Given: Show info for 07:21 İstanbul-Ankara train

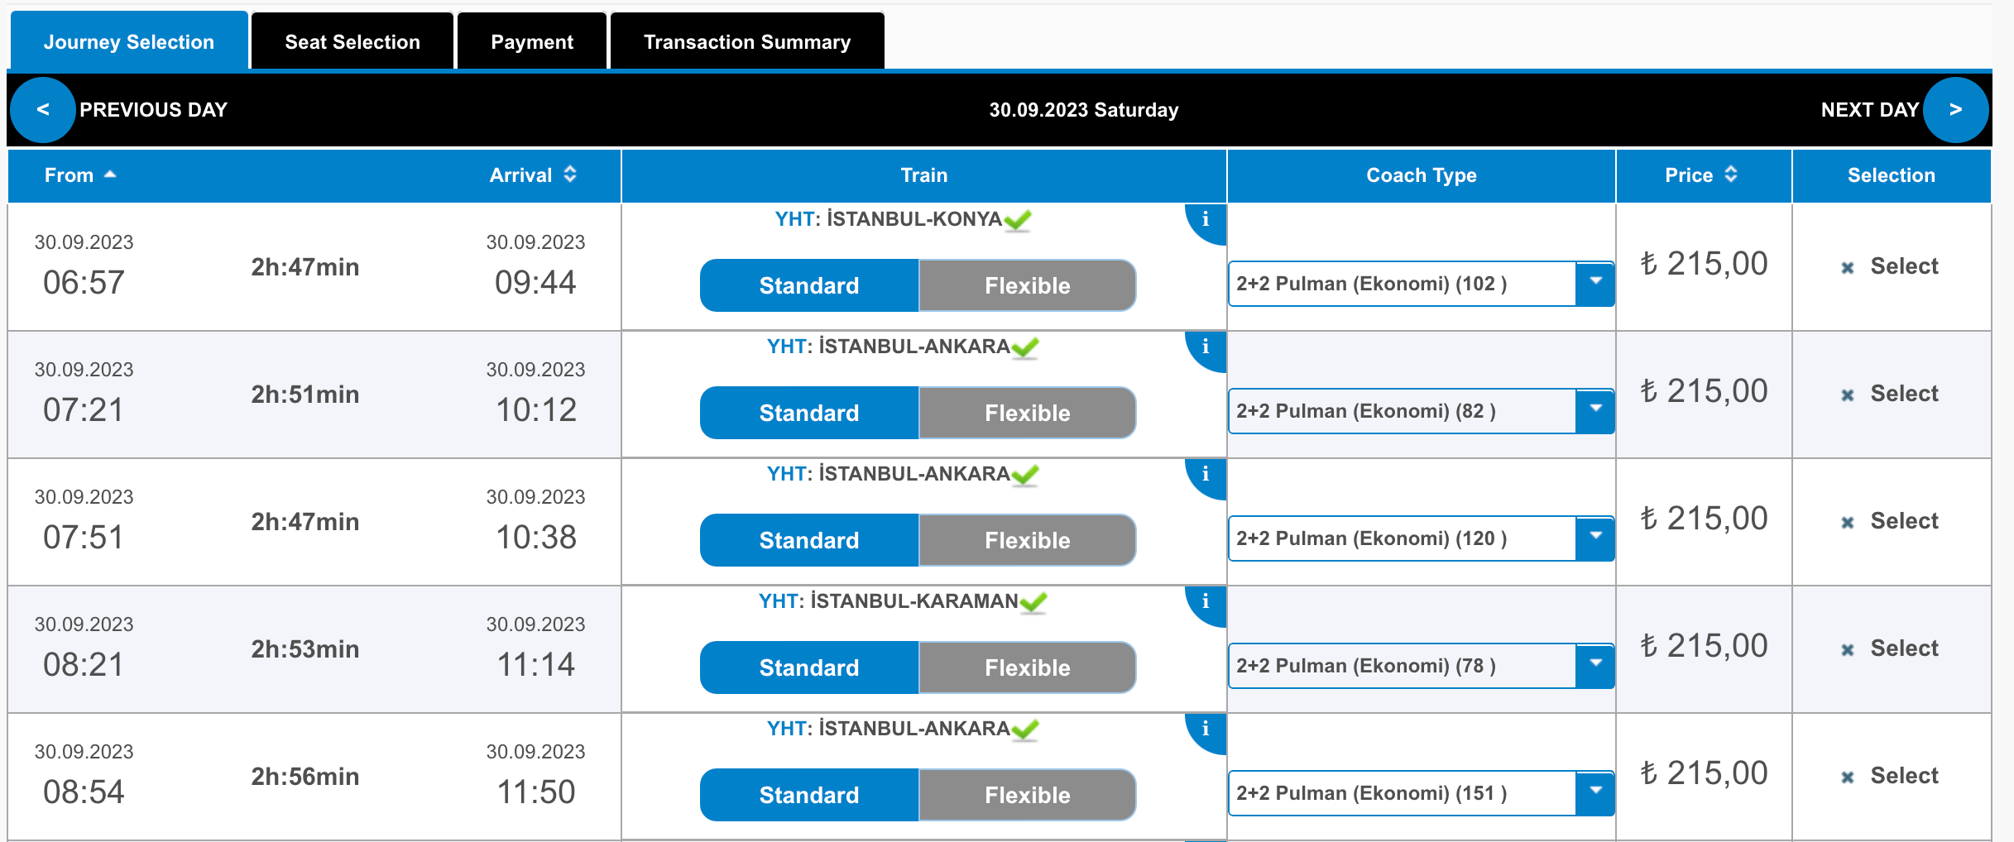Looking at the screenshot, I should click(1206, 347).
